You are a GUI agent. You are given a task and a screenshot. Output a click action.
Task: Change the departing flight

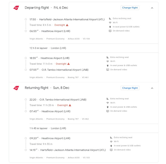[x=130, y=8]
